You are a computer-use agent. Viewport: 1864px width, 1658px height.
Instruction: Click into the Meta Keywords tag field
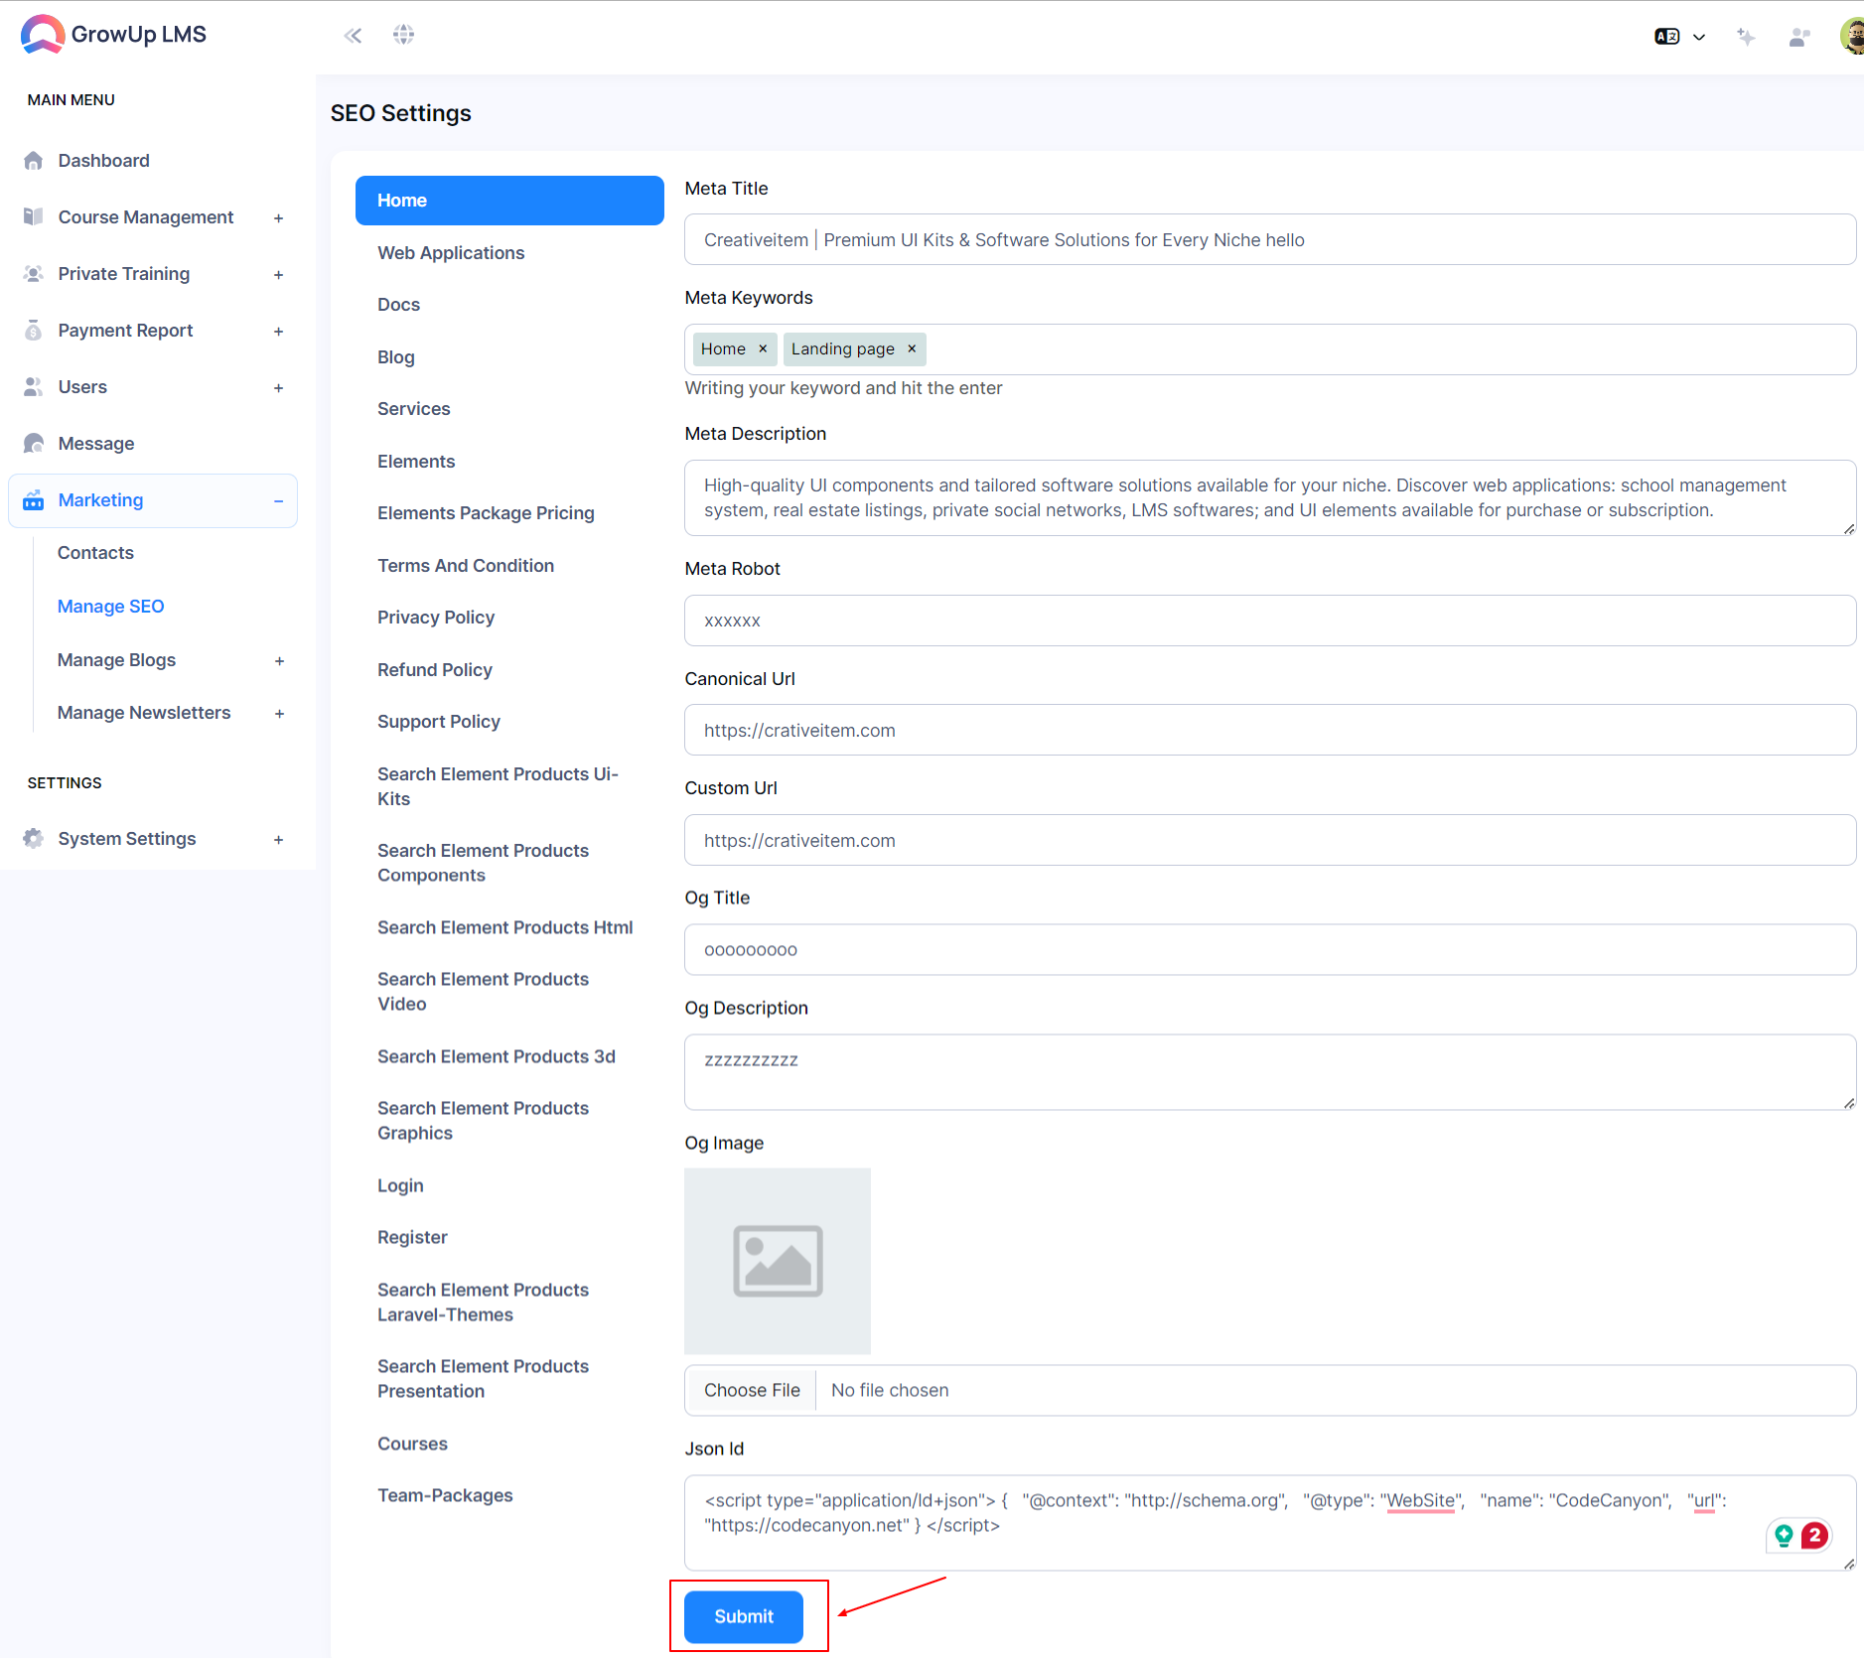coord(1270,349)
